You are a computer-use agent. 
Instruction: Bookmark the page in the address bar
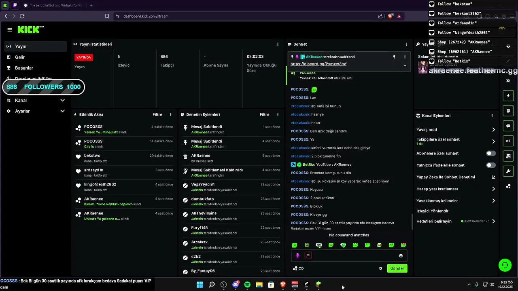click(107, 16)
